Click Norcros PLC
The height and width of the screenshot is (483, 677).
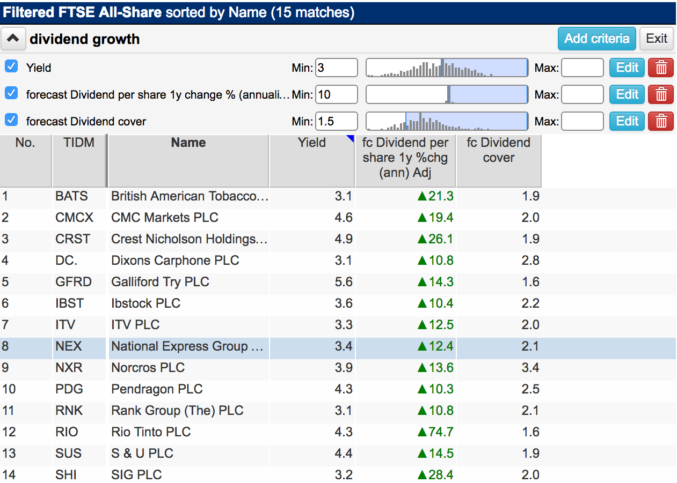pos(148,368)
